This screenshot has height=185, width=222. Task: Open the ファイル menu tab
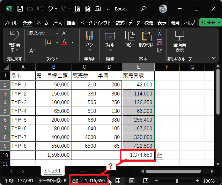click(11, 23)
